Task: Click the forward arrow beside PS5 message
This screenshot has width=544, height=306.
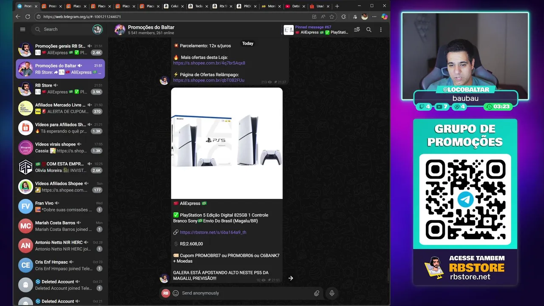Action: click(291, 278)
